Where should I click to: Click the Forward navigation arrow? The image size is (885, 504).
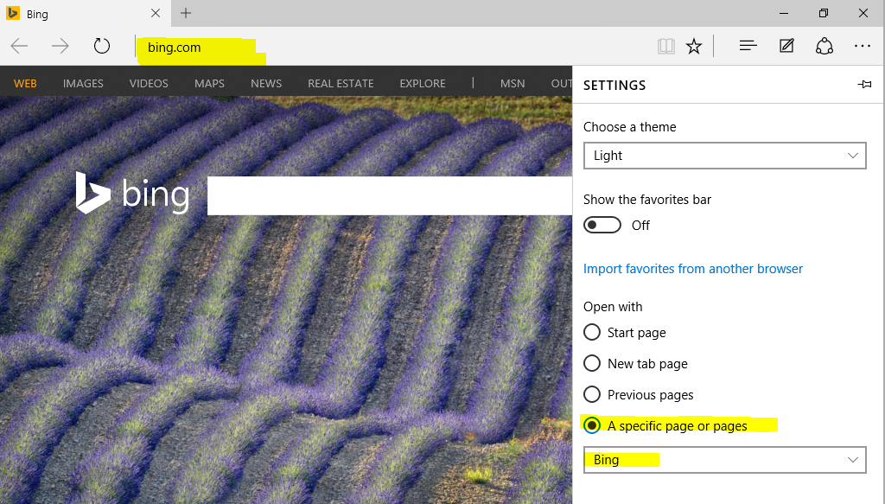60,47
